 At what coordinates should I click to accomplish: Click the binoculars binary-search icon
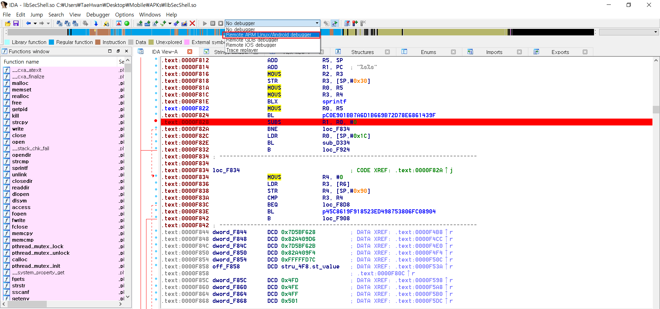pyautogui.click(x=75, y=23)
